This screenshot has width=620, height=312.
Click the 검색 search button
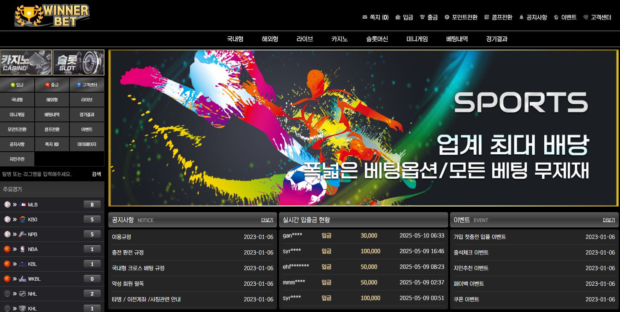[96, 174]
